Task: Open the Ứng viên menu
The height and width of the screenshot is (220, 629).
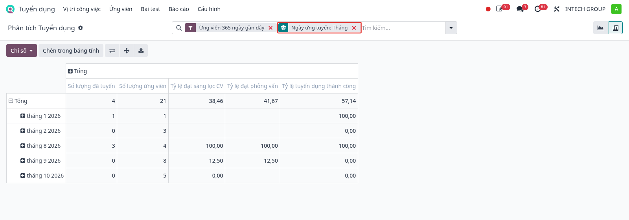Action: (121, 9)
